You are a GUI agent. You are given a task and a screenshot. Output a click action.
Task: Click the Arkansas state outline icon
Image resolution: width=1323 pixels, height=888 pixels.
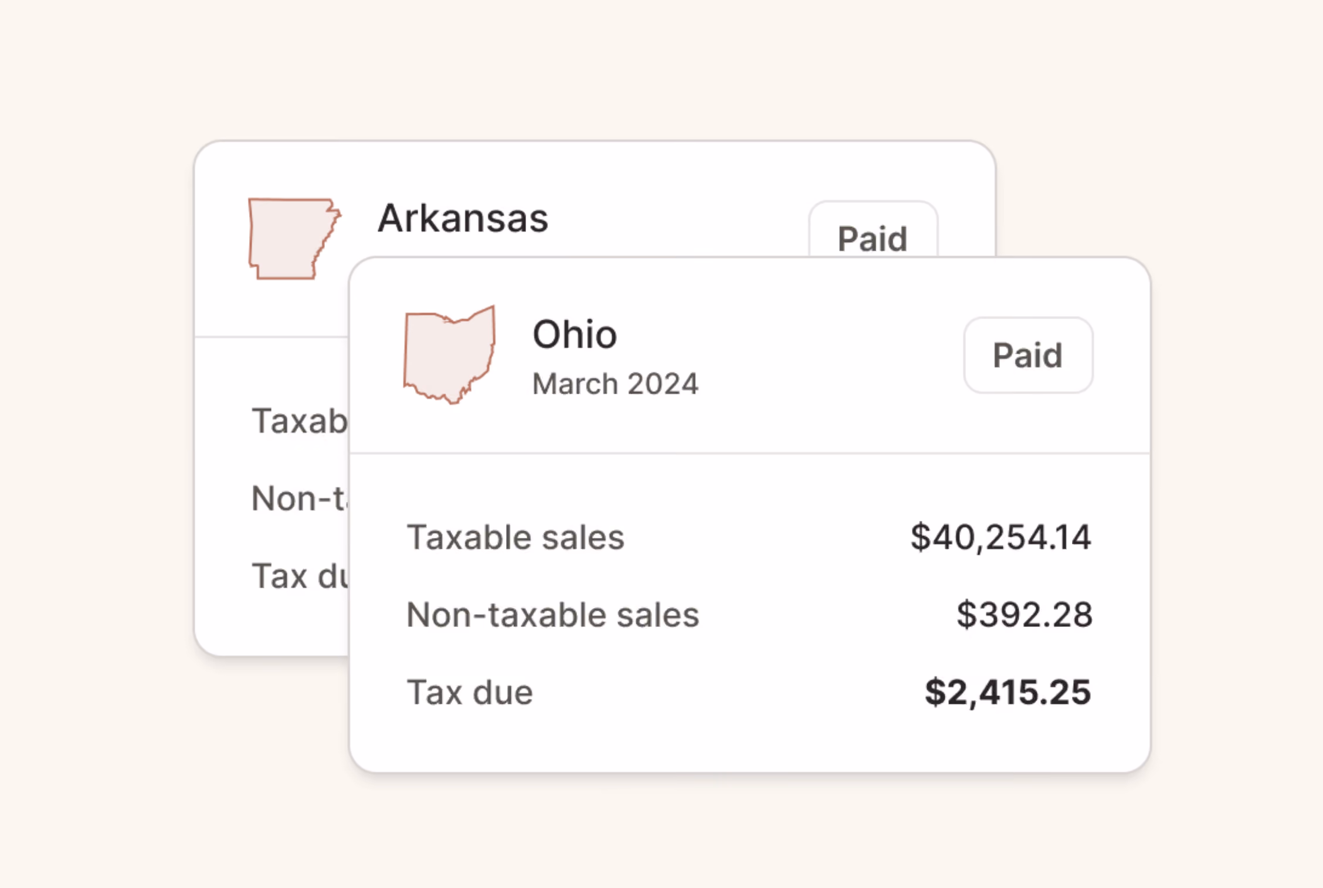[294, 239]
